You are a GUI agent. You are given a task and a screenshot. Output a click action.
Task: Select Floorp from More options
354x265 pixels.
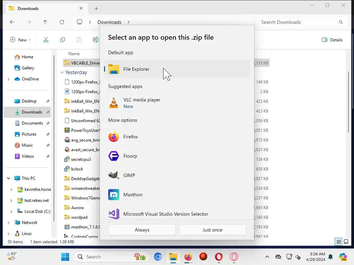point(177,156)
